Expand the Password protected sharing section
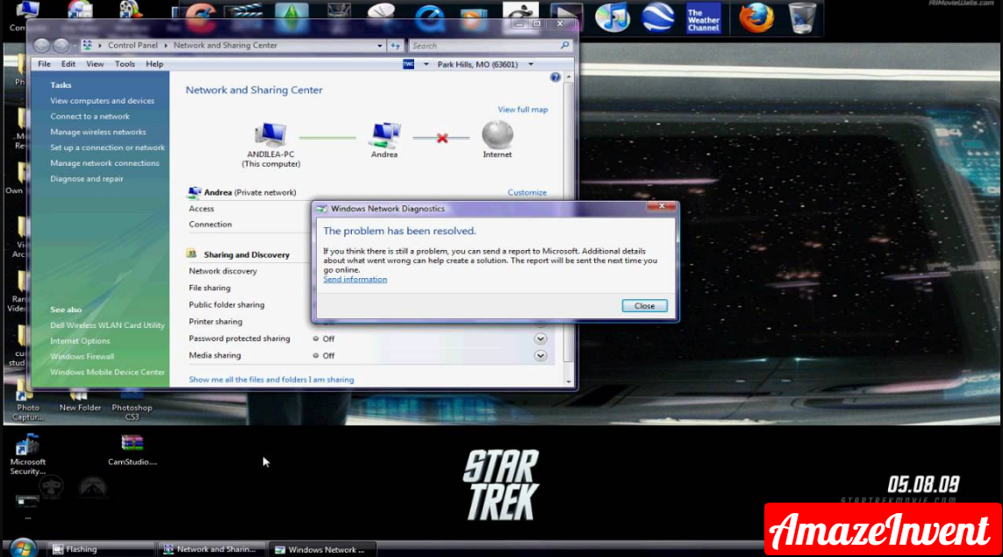 (x=541, y=339)
